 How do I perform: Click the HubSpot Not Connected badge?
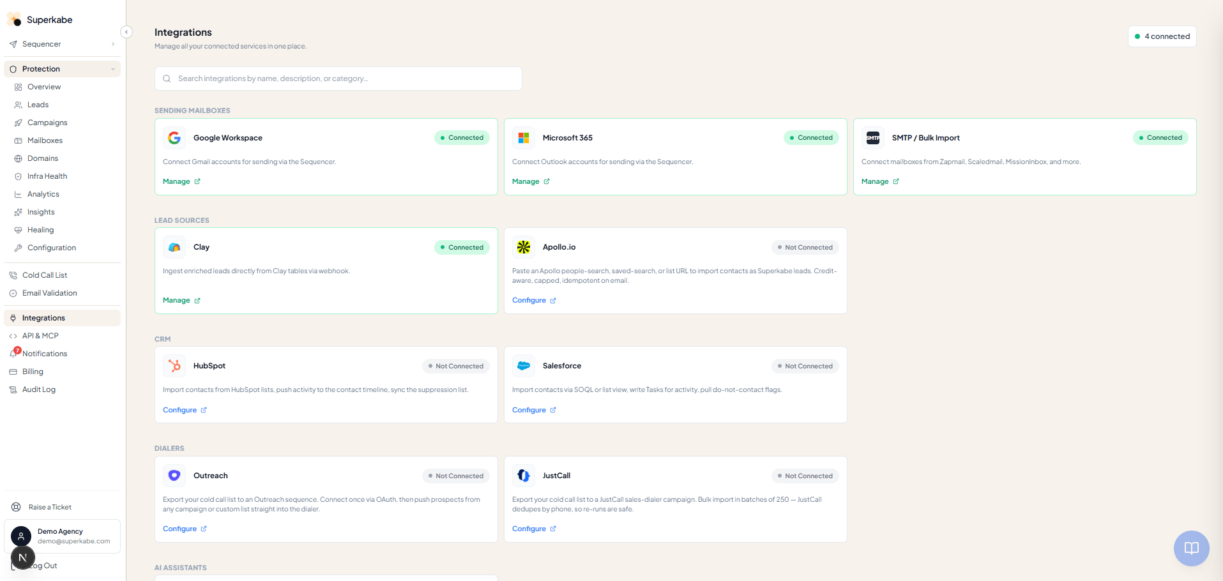[x=456, y=366]
